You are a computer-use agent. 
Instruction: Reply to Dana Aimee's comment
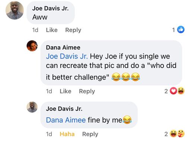(87, 91)
